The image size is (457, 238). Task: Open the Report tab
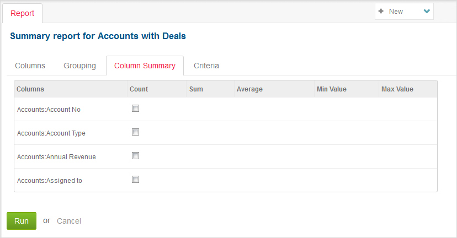click(23, 13)
